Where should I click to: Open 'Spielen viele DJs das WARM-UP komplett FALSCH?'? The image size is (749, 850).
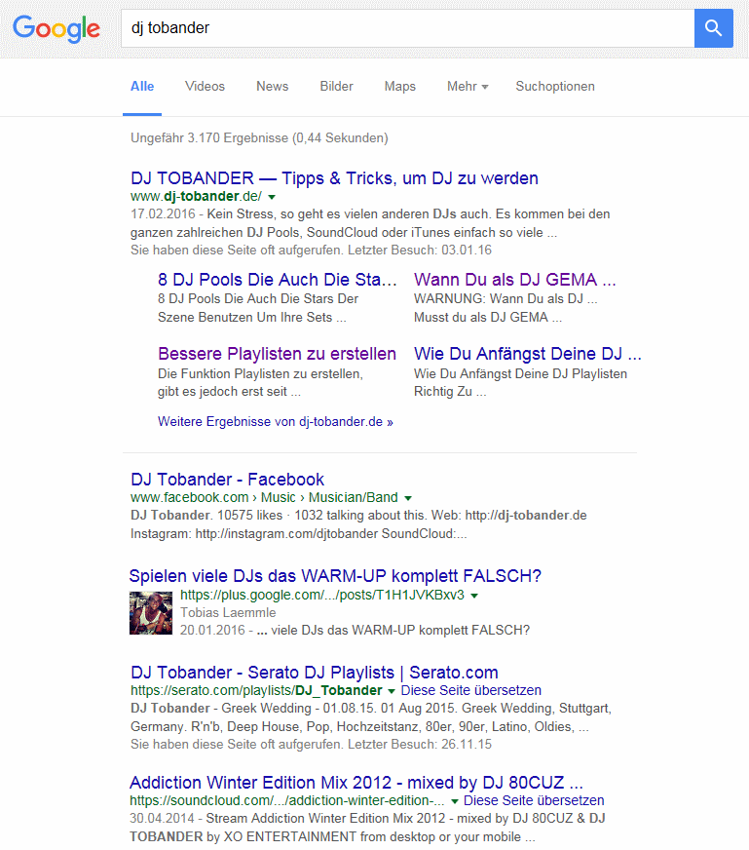pos(335,576)
